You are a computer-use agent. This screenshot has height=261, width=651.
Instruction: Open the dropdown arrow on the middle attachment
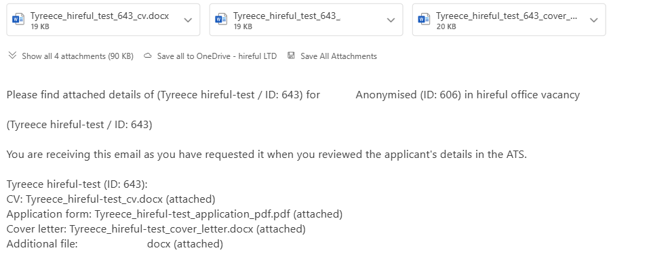[x=391, y=20]
